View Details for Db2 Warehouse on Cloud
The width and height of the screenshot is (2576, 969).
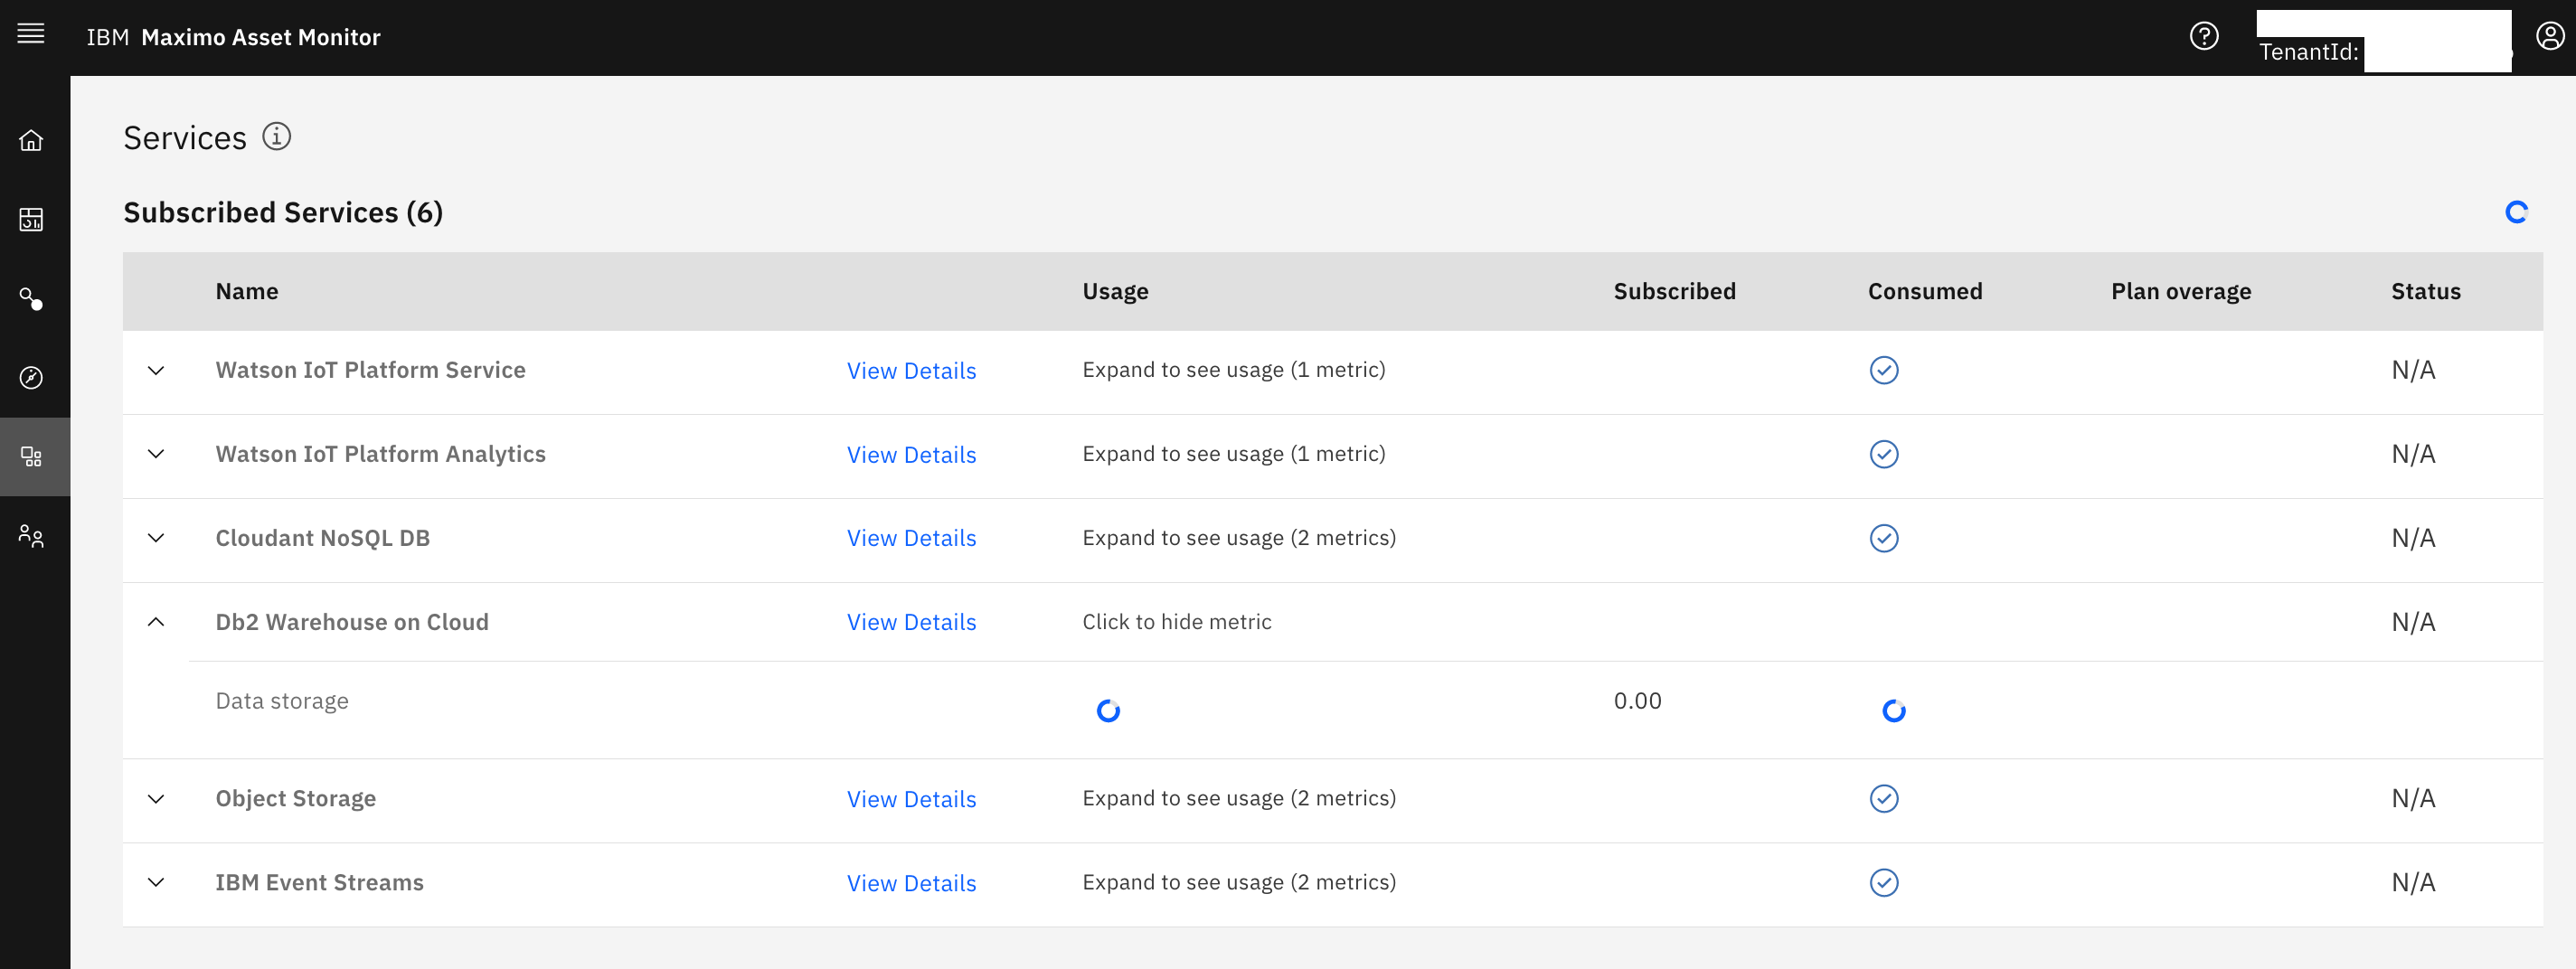911,622
